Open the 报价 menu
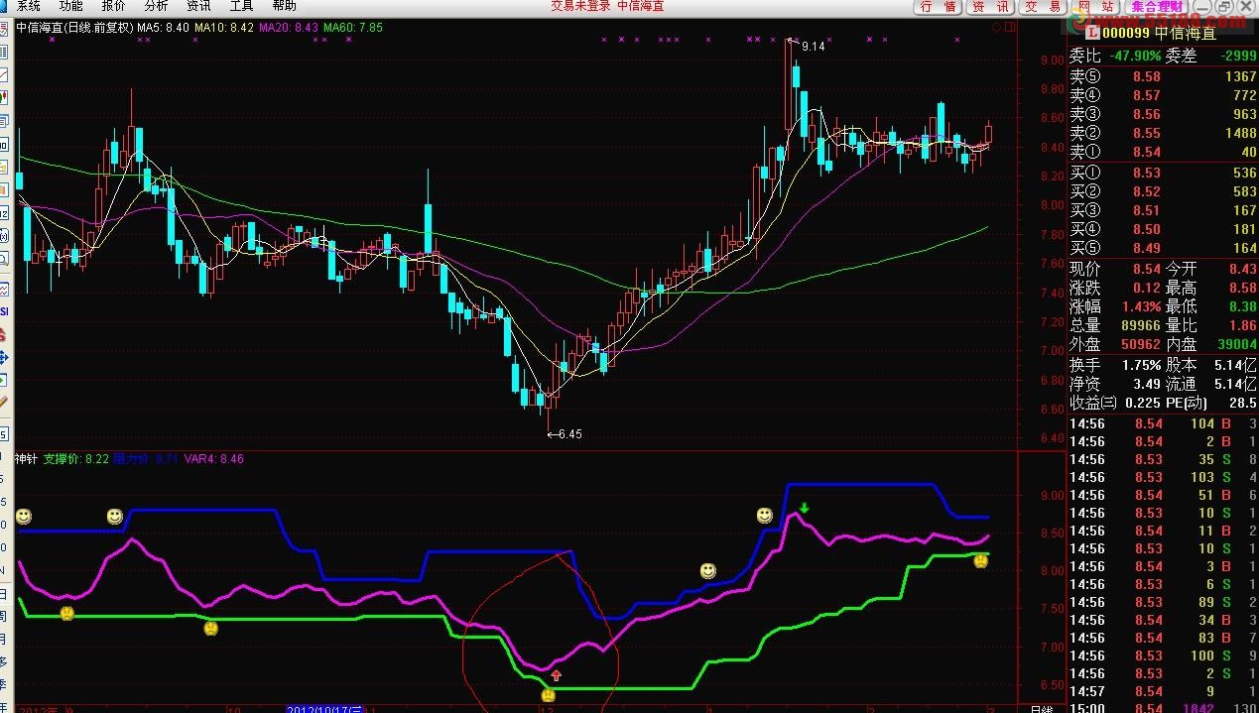 point(113,6)
